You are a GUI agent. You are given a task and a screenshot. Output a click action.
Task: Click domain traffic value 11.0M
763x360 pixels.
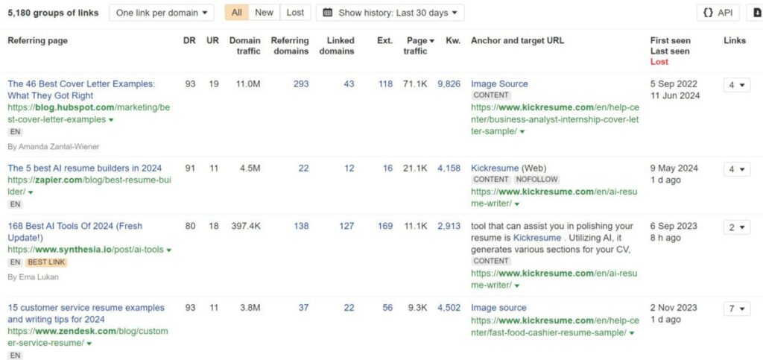pyautogui.click(x=248, y=84)
